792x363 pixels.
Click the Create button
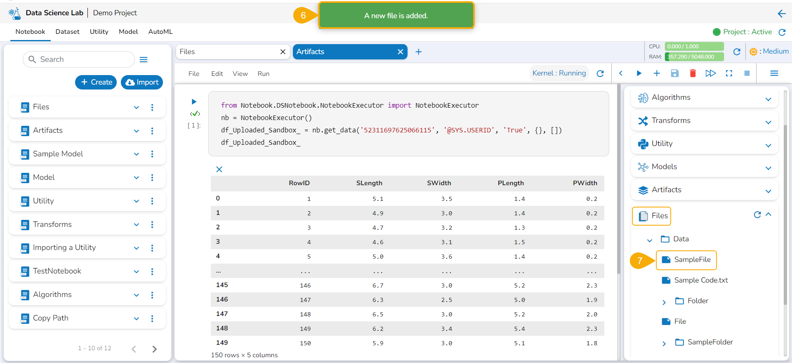[x=96, y=82]
